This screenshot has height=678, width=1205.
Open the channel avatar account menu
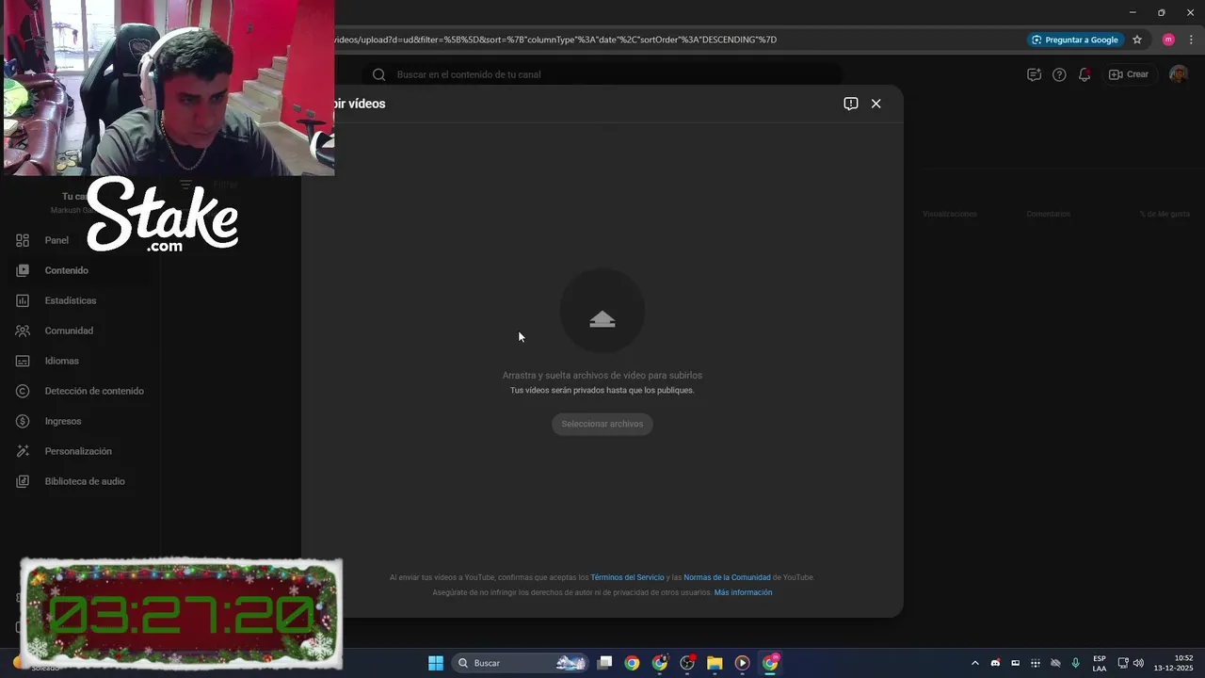coord(1179,74)
